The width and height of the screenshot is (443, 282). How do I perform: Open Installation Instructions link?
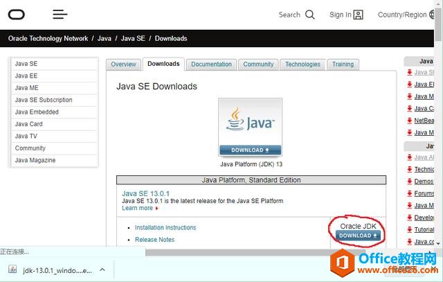click(x=165, y=228)
